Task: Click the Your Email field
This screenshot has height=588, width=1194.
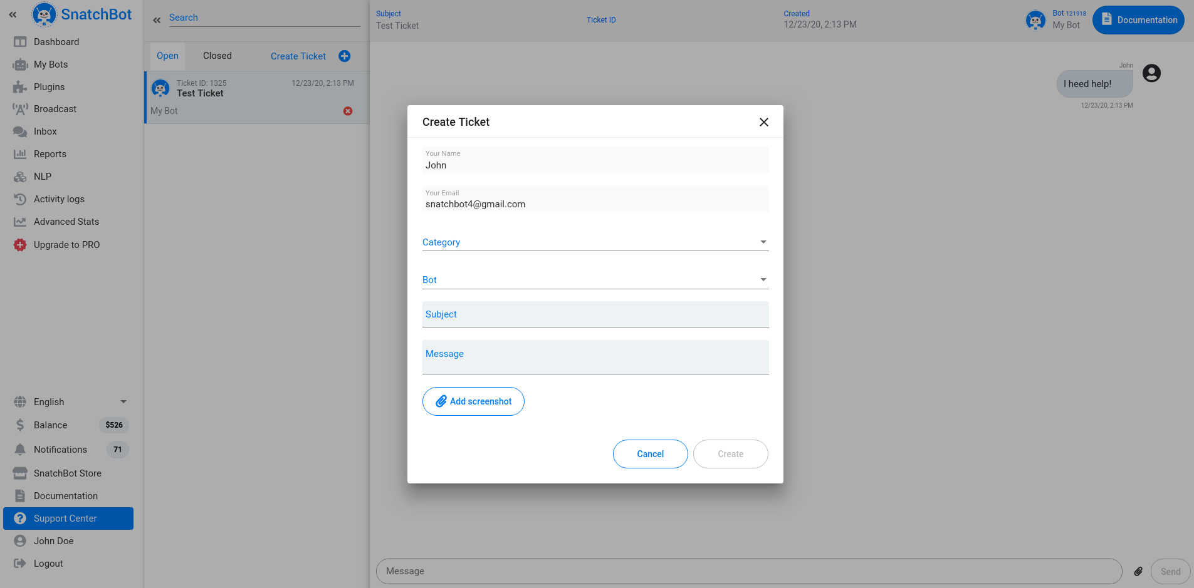Action: point(595,199)
